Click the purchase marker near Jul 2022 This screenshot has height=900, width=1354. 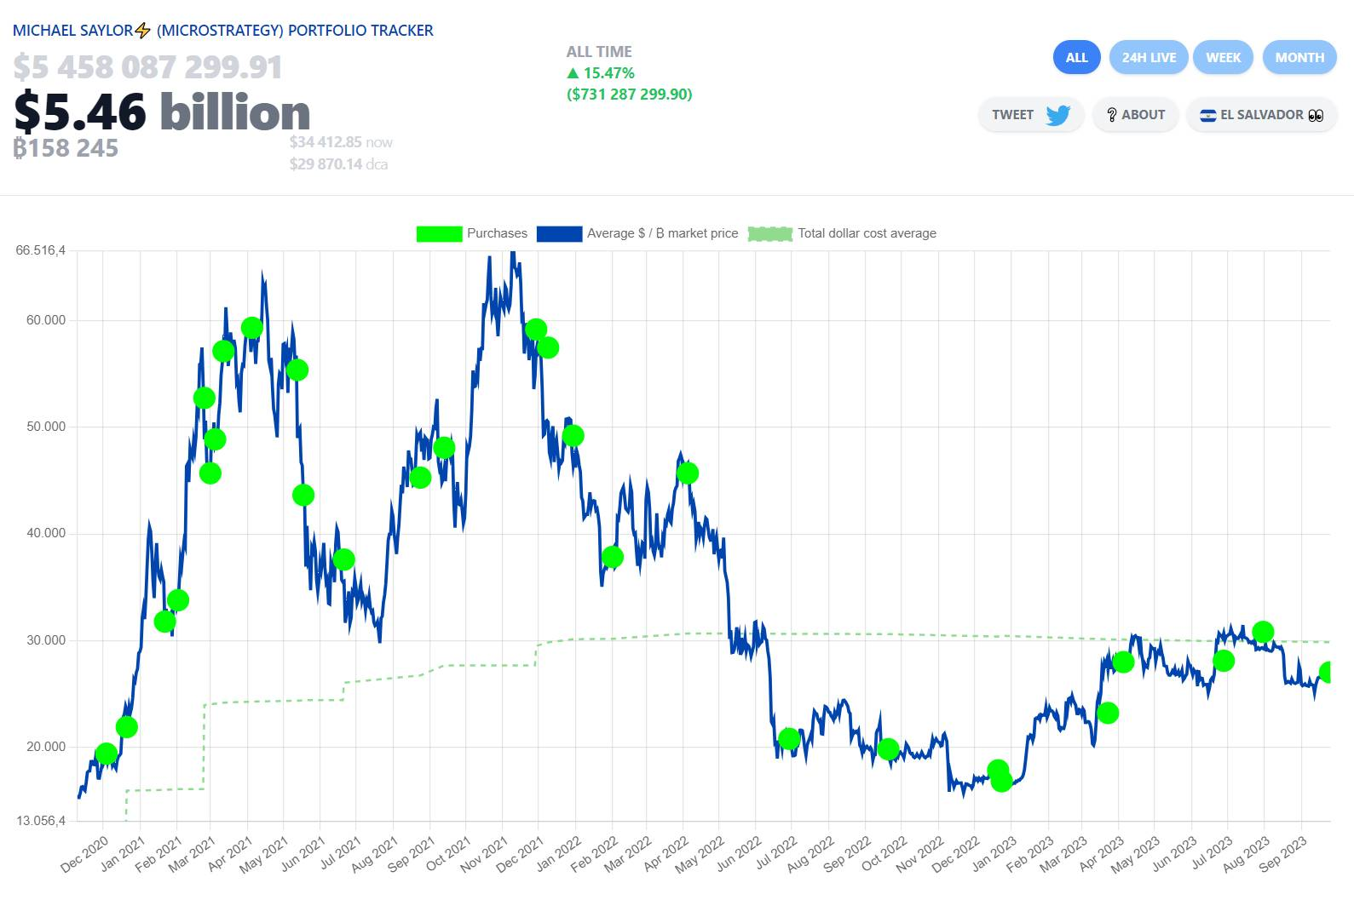pyautogui.click(x=789, y=738)
